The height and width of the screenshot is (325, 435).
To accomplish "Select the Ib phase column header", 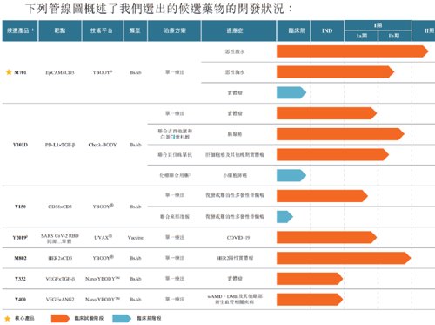I will tap(395, 36).
